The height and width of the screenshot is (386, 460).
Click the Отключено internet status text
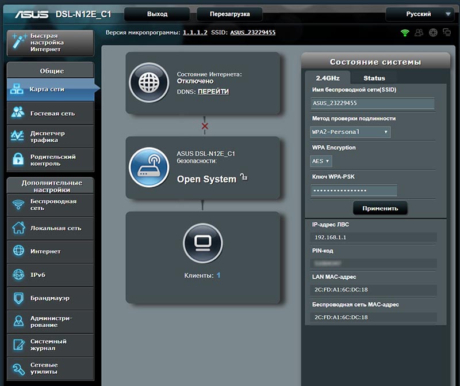[x=195, y=81]
